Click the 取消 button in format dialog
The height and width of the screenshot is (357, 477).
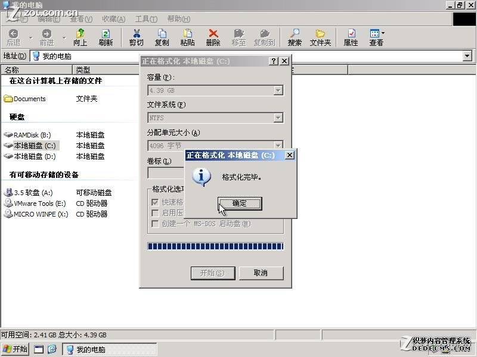261,273
